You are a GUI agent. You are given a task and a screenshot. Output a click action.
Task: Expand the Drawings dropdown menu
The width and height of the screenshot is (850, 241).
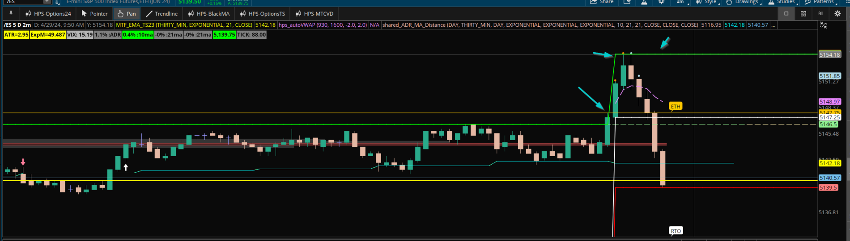(743, 2)
